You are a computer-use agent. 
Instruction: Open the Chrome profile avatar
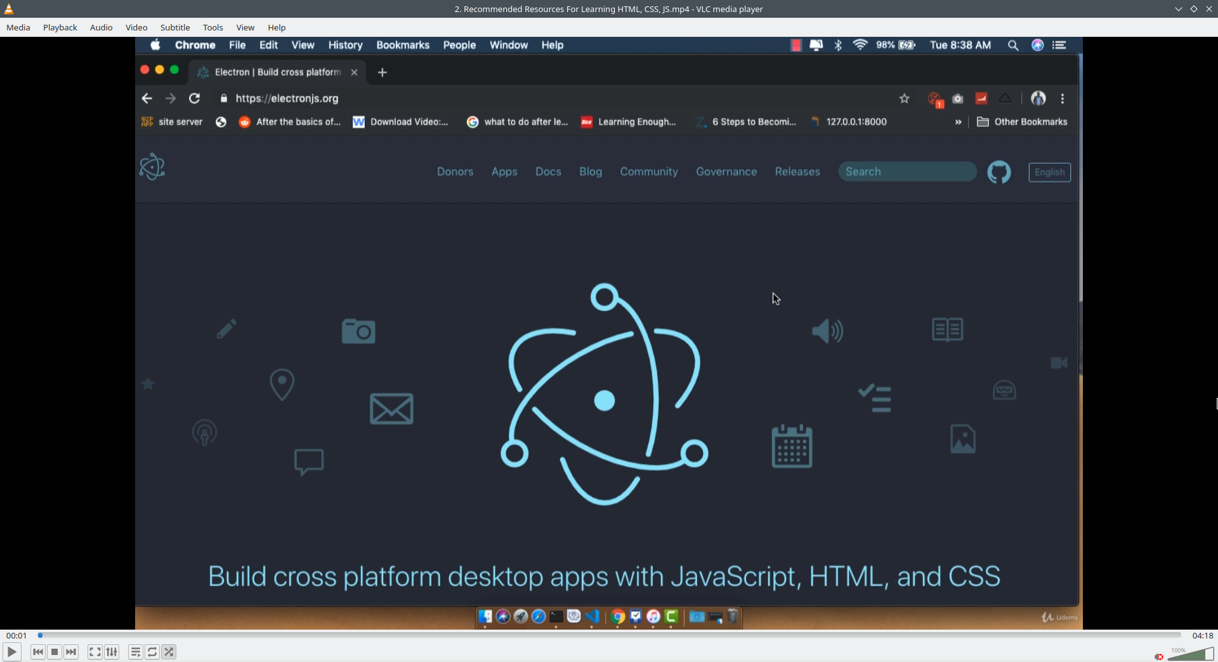click(1038, 98)
